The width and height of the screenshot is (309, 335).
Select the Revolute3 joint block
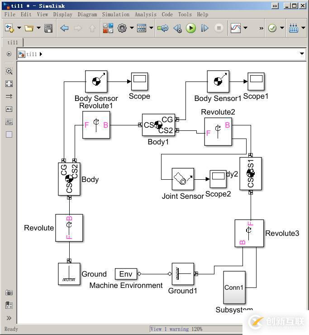point(249,233)
